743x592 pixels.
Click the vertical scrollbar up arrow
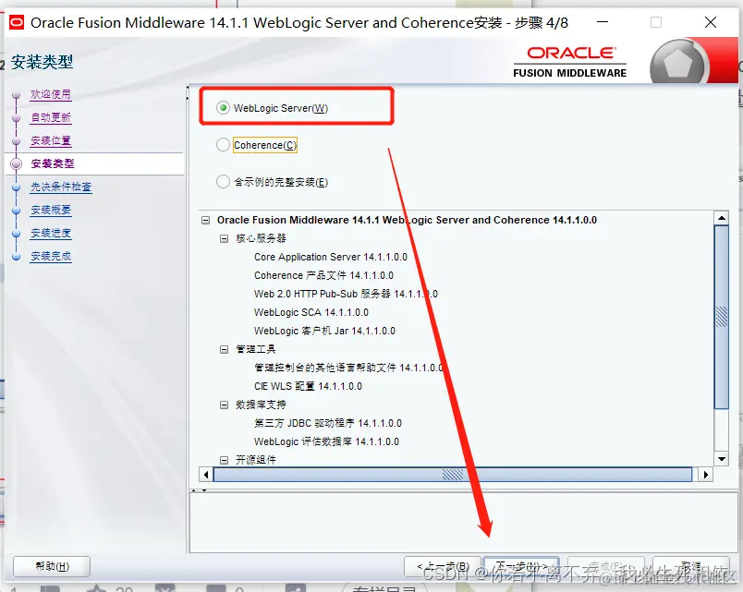click(721, 218)
